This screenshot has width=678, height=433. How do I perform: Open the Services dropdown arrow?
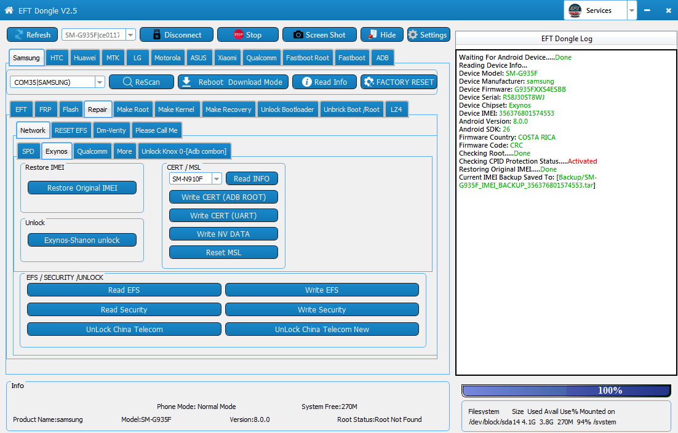(x=632, y=10)
